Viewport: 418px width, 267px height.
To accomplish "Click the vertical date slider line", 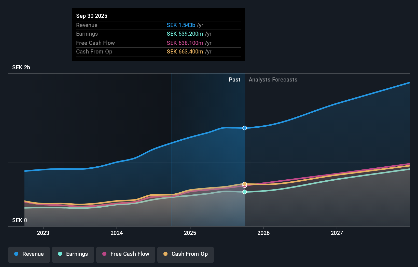I will 244,153.
